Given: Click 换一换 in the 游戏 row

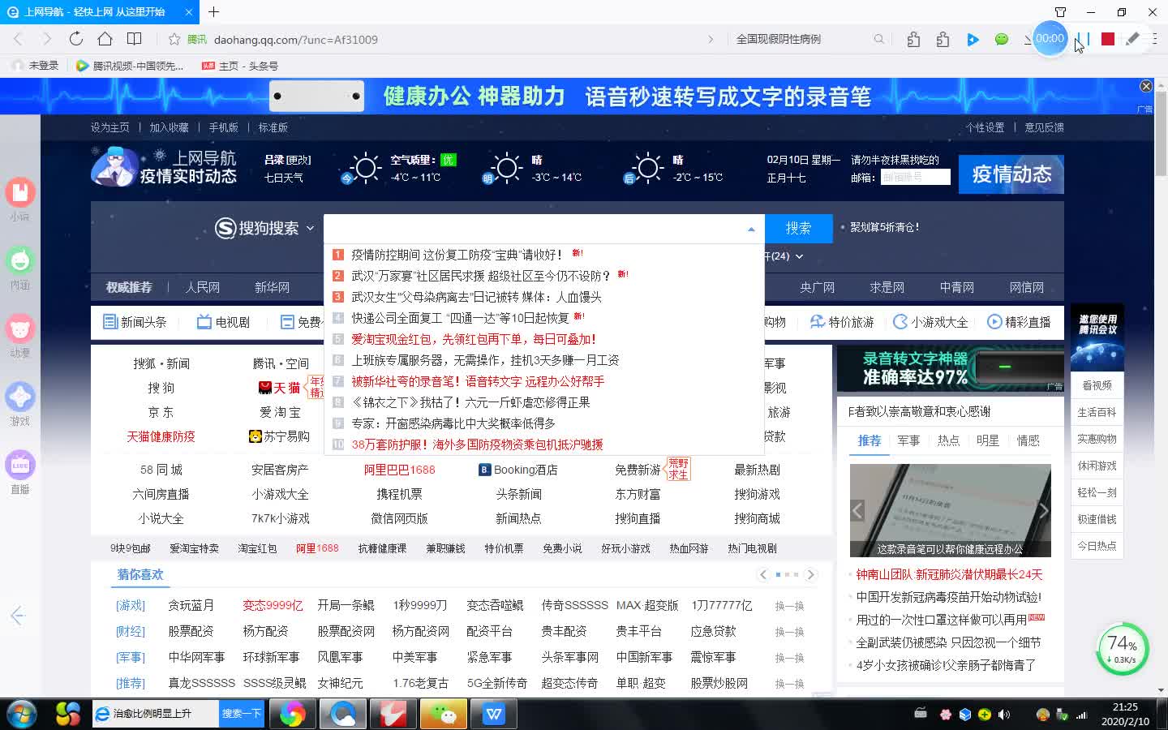Looking at the screenshot, I should point(789,606).
